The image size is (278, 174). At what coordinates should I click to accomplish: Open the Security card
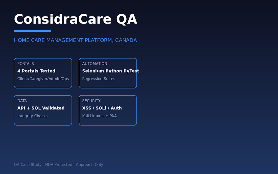tap(108, 110)
